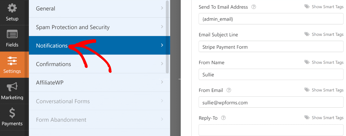Expand the AffiliateWP chevron arrow
This screenshot has height=136, width=346.
click(x=162, y=82)
